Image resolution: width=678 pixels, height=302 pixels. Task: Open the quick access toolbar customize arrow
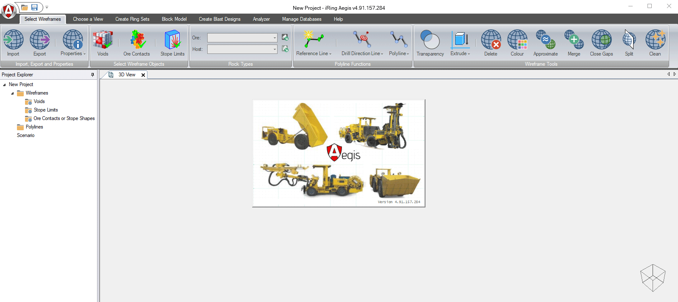pos(47,8)
